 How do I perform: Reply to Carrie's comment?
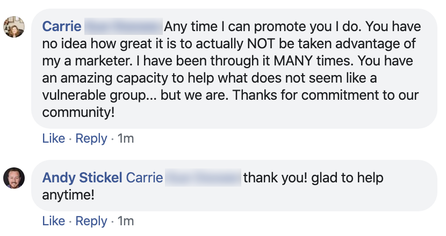coord(91,138)
